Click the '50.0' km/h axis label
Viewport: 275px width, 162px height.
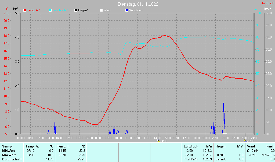tap(269, 13)
